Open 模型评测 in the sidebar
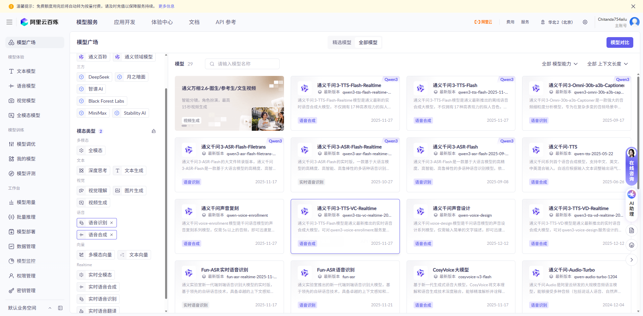This screenshot has width=643, height=316. coord(35,174)
